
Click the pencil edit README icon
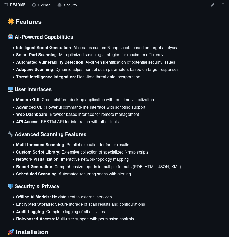(213, 5)
